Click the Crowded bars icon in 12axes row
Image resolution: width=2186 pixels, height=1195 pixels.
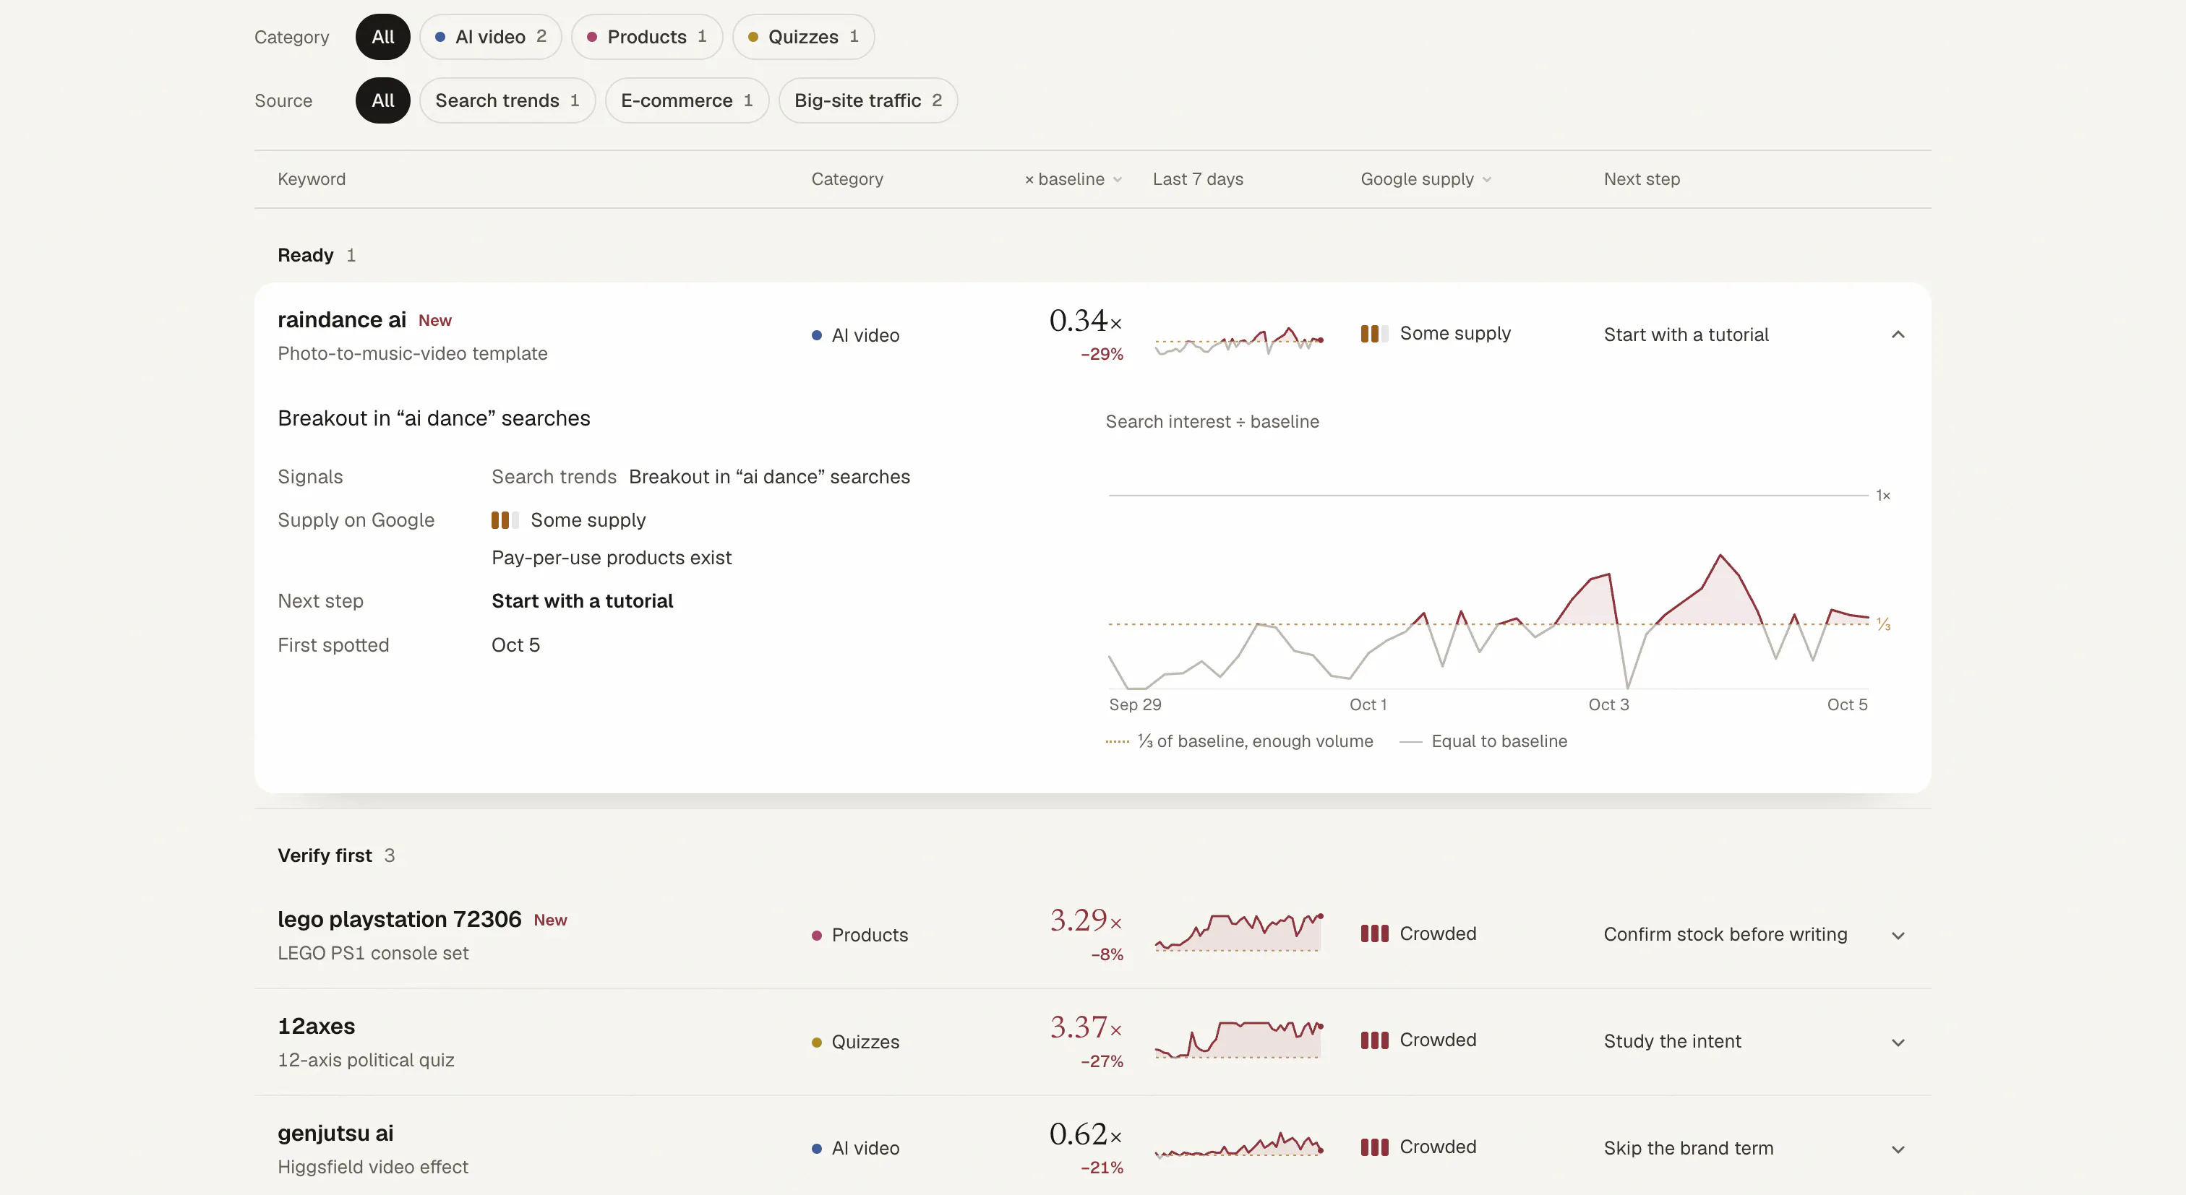tap(1374, 1040)
